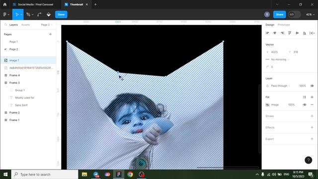Open the Page 2 pages dropdown
Viewport: 318px width, 179px height.
point(47,25)
